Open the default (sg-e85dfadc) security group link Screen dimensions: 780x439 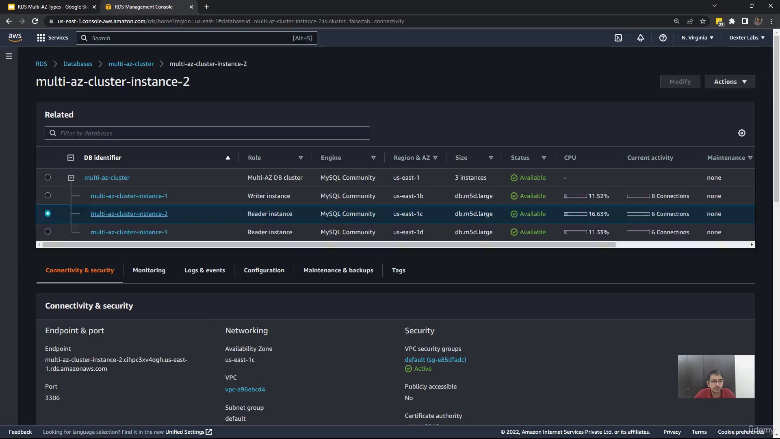point(435,359)
